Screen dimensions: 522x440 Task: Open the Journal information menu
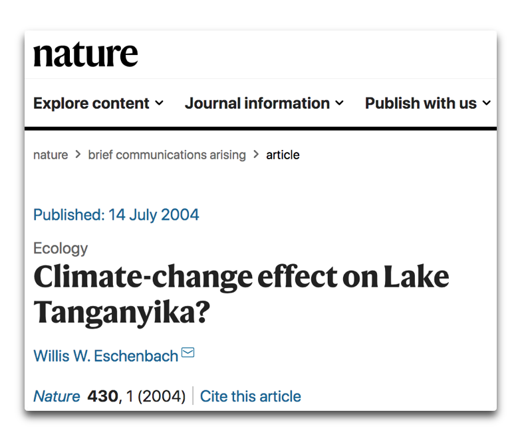pos(257,104)
